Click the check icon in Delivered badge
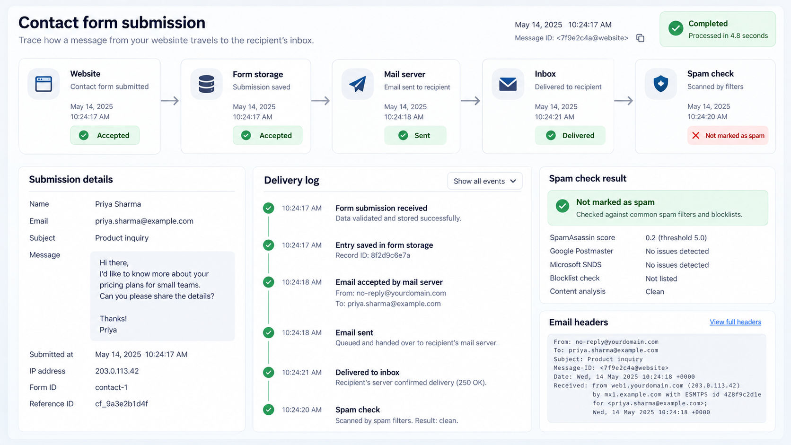Screen dimensions: 791x445 coord(551,136)
